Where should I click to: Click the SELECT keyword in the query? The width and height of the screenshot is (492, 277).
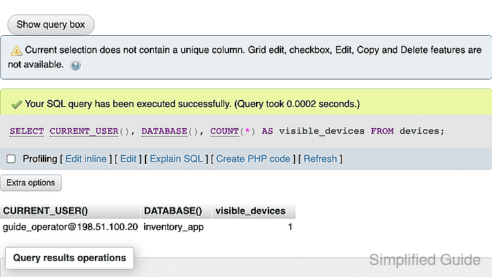27,131
